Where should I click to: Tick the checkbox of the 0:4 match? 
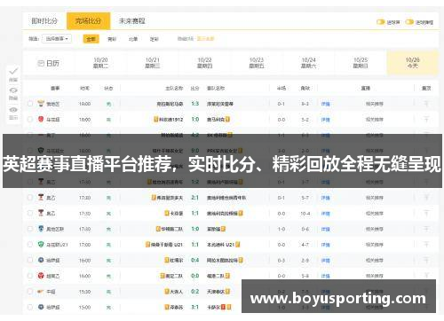point(30,260)
